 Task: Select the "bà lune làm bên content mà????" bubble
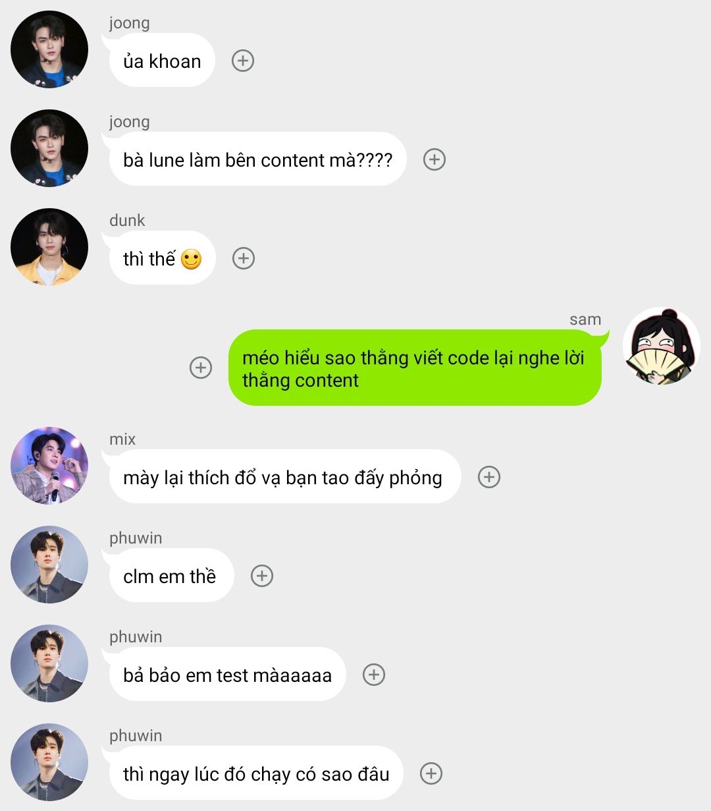(x=257, y=159)
